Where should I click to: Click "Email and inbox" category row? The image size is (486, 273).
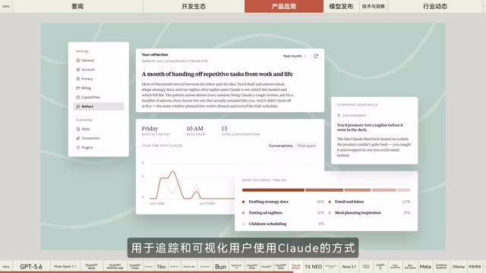click(x=369, y=202)
